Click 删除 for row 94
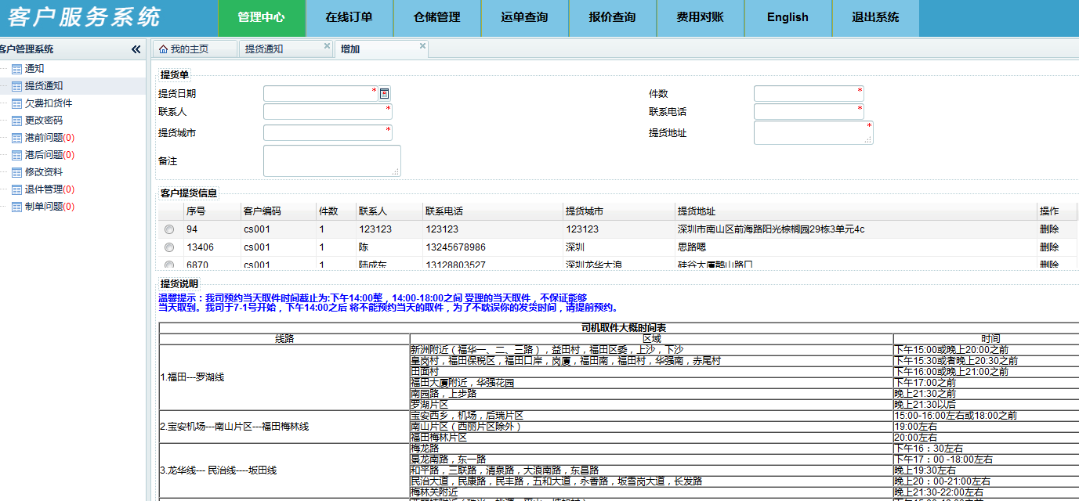Screen dimensions: 1079x501 point(1048,229)
